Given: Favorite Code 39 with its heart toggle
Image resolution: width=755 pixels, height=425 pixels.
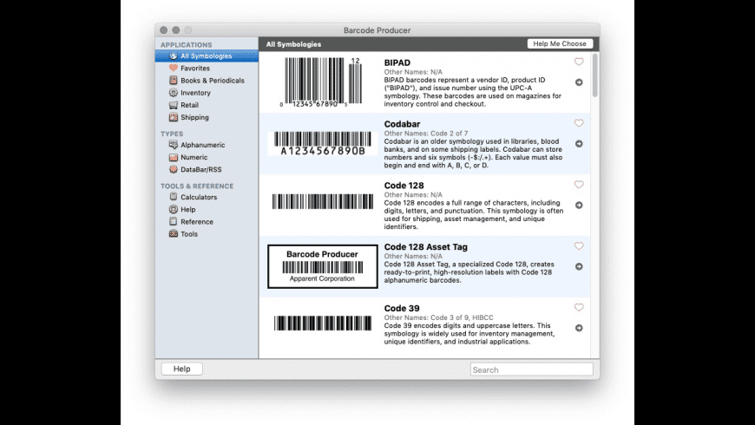Looking at the screenshot, I should coord(579,307).
